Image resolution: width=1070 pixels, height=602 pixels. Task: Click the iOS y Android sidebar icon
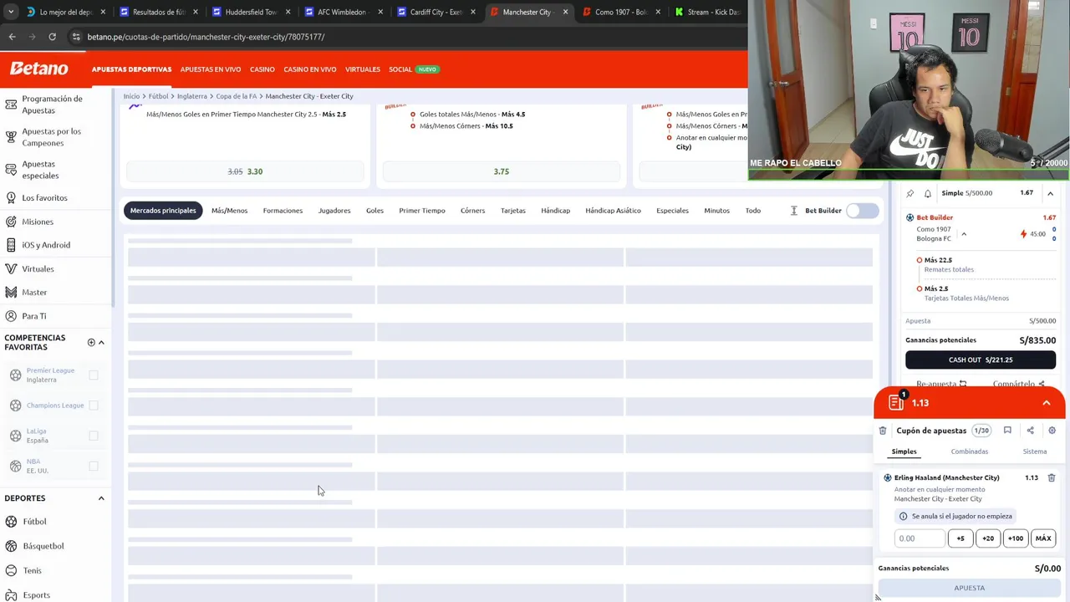(x=11, y=245)
